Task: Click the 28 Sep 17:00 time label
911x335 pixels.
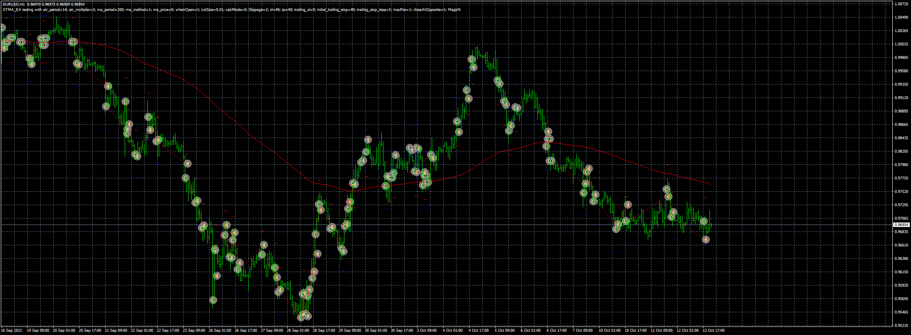Action: (x=324, y=331)
